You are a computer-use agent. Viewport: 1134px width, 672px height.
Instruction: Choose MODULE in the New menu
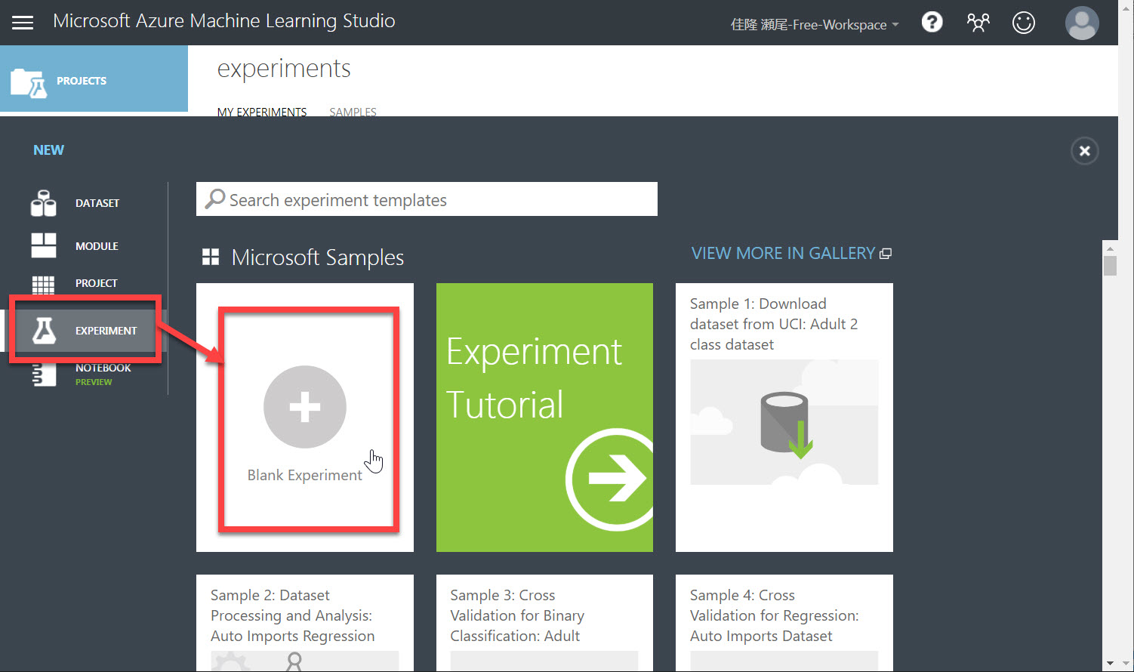click(97, 246)
